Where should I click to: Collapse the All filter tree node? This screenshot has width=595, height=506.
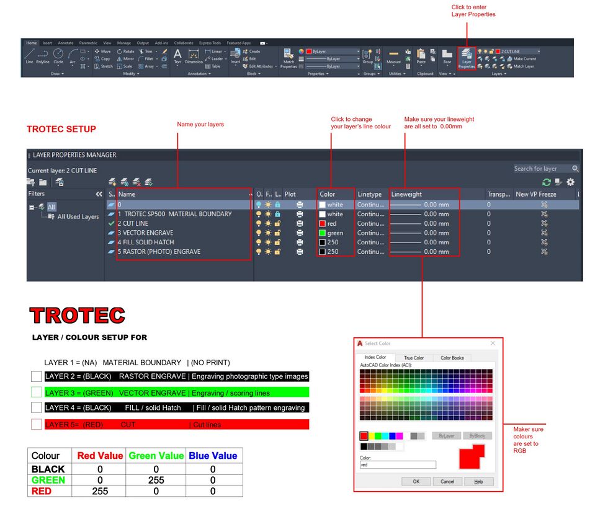coord(32,207)
